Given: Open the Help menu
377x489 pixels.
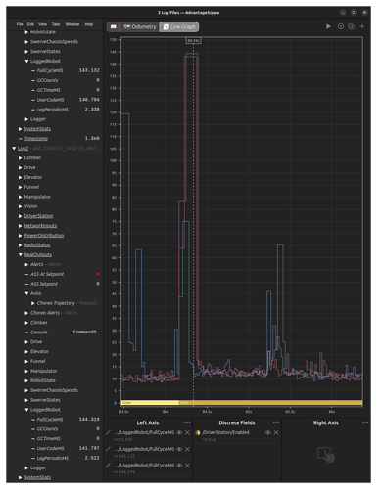Looking at the screenshot, I should click(x=89, y=24).
